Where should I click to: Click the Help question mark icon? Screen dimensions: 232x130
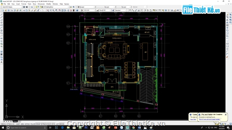click(77, 10)
